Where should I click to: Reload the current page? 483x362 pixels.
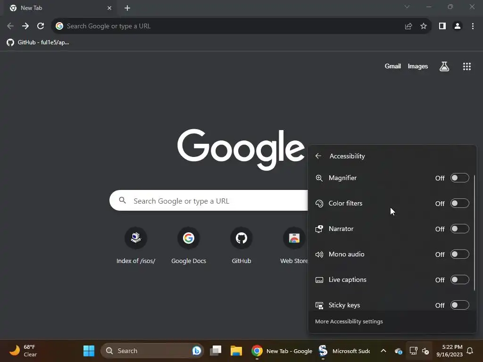[41, 26]
